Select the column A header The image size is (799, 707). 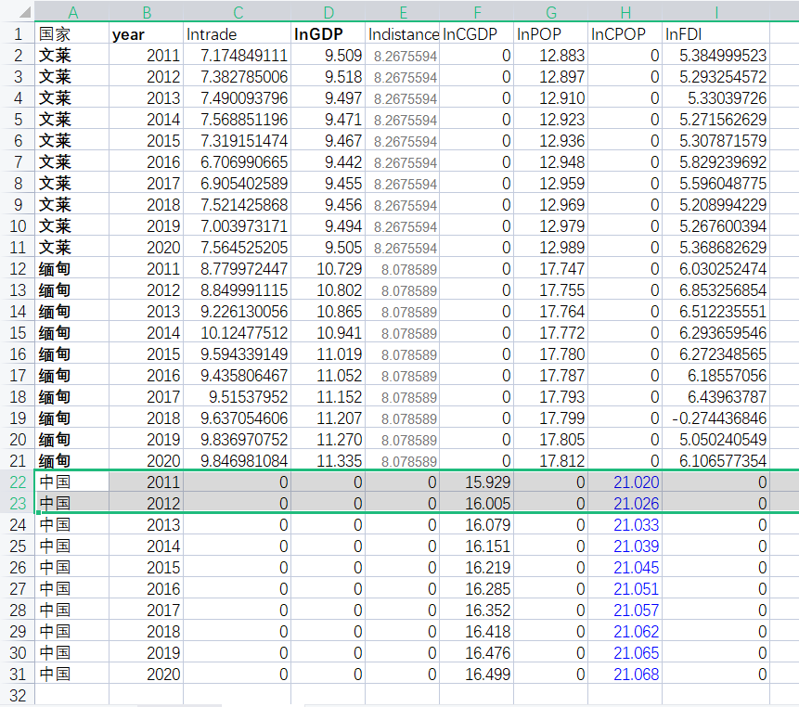click(71, 12)
